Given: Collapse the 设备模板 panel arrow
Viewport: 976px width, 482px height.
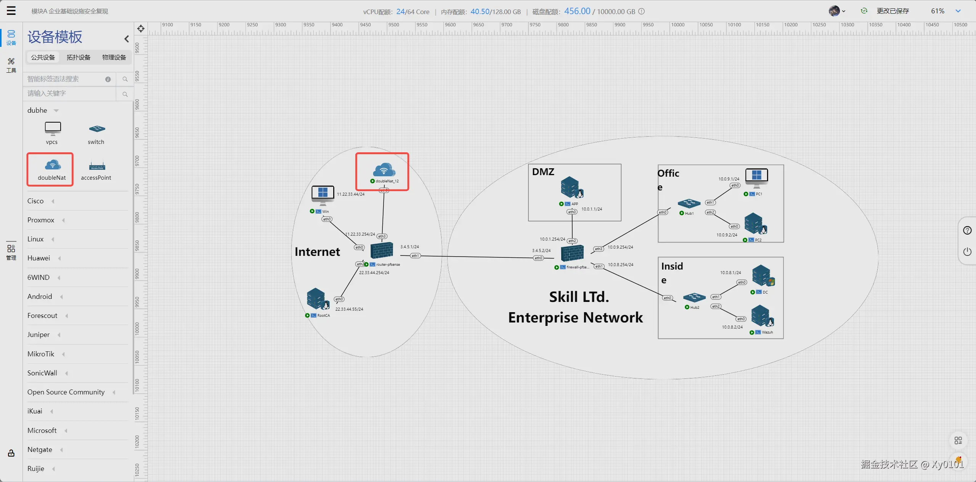Looking at the screenshot, I should (x=127, y=38).
